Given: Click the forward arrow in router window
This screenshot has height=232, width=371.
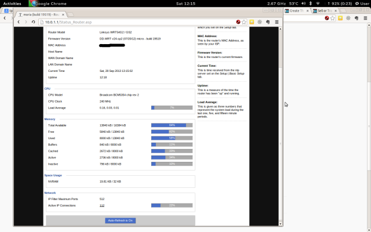Looking at the screenshot, I should point(26,22).
